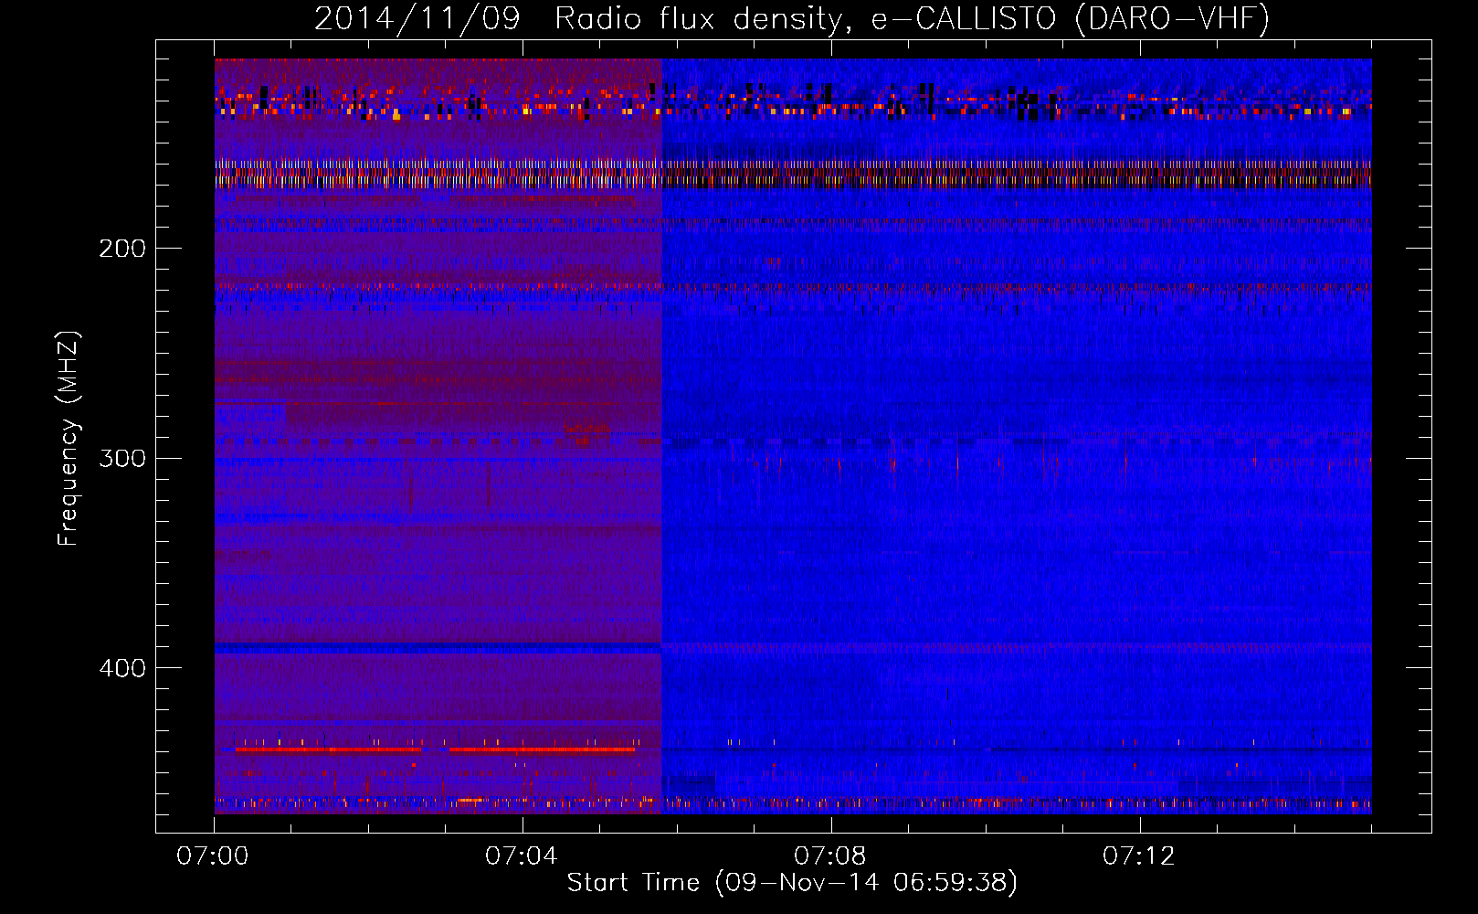Click the 07:00 time tick label

coord(214,856)
